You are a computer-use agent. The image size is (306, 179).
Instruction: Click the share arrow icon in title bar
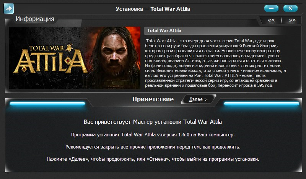click(9, 8)
